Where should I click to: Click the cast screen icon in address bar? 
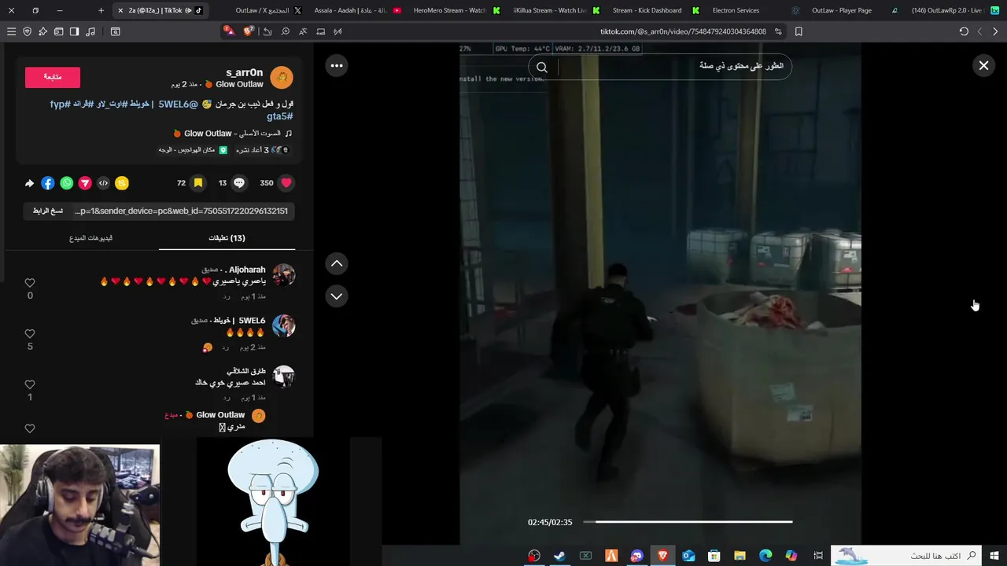[320, 31]
